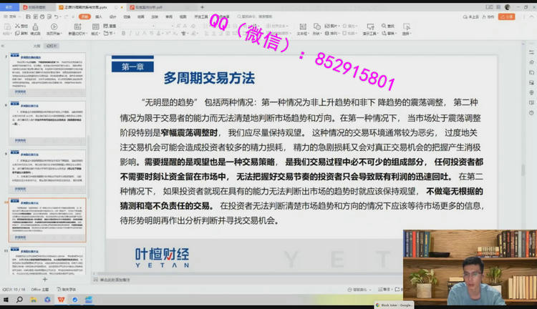Open the 文件 file menu dropdown
The height and width of the screenshot is (309, 537).
coord(12,16)
